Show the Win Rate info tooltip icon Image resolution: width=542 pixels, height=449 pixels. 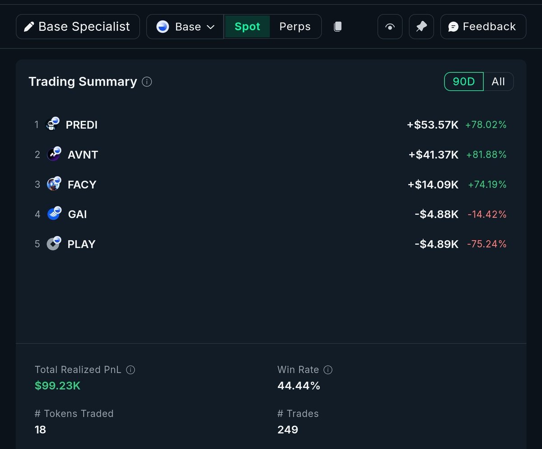pos(328,370)
